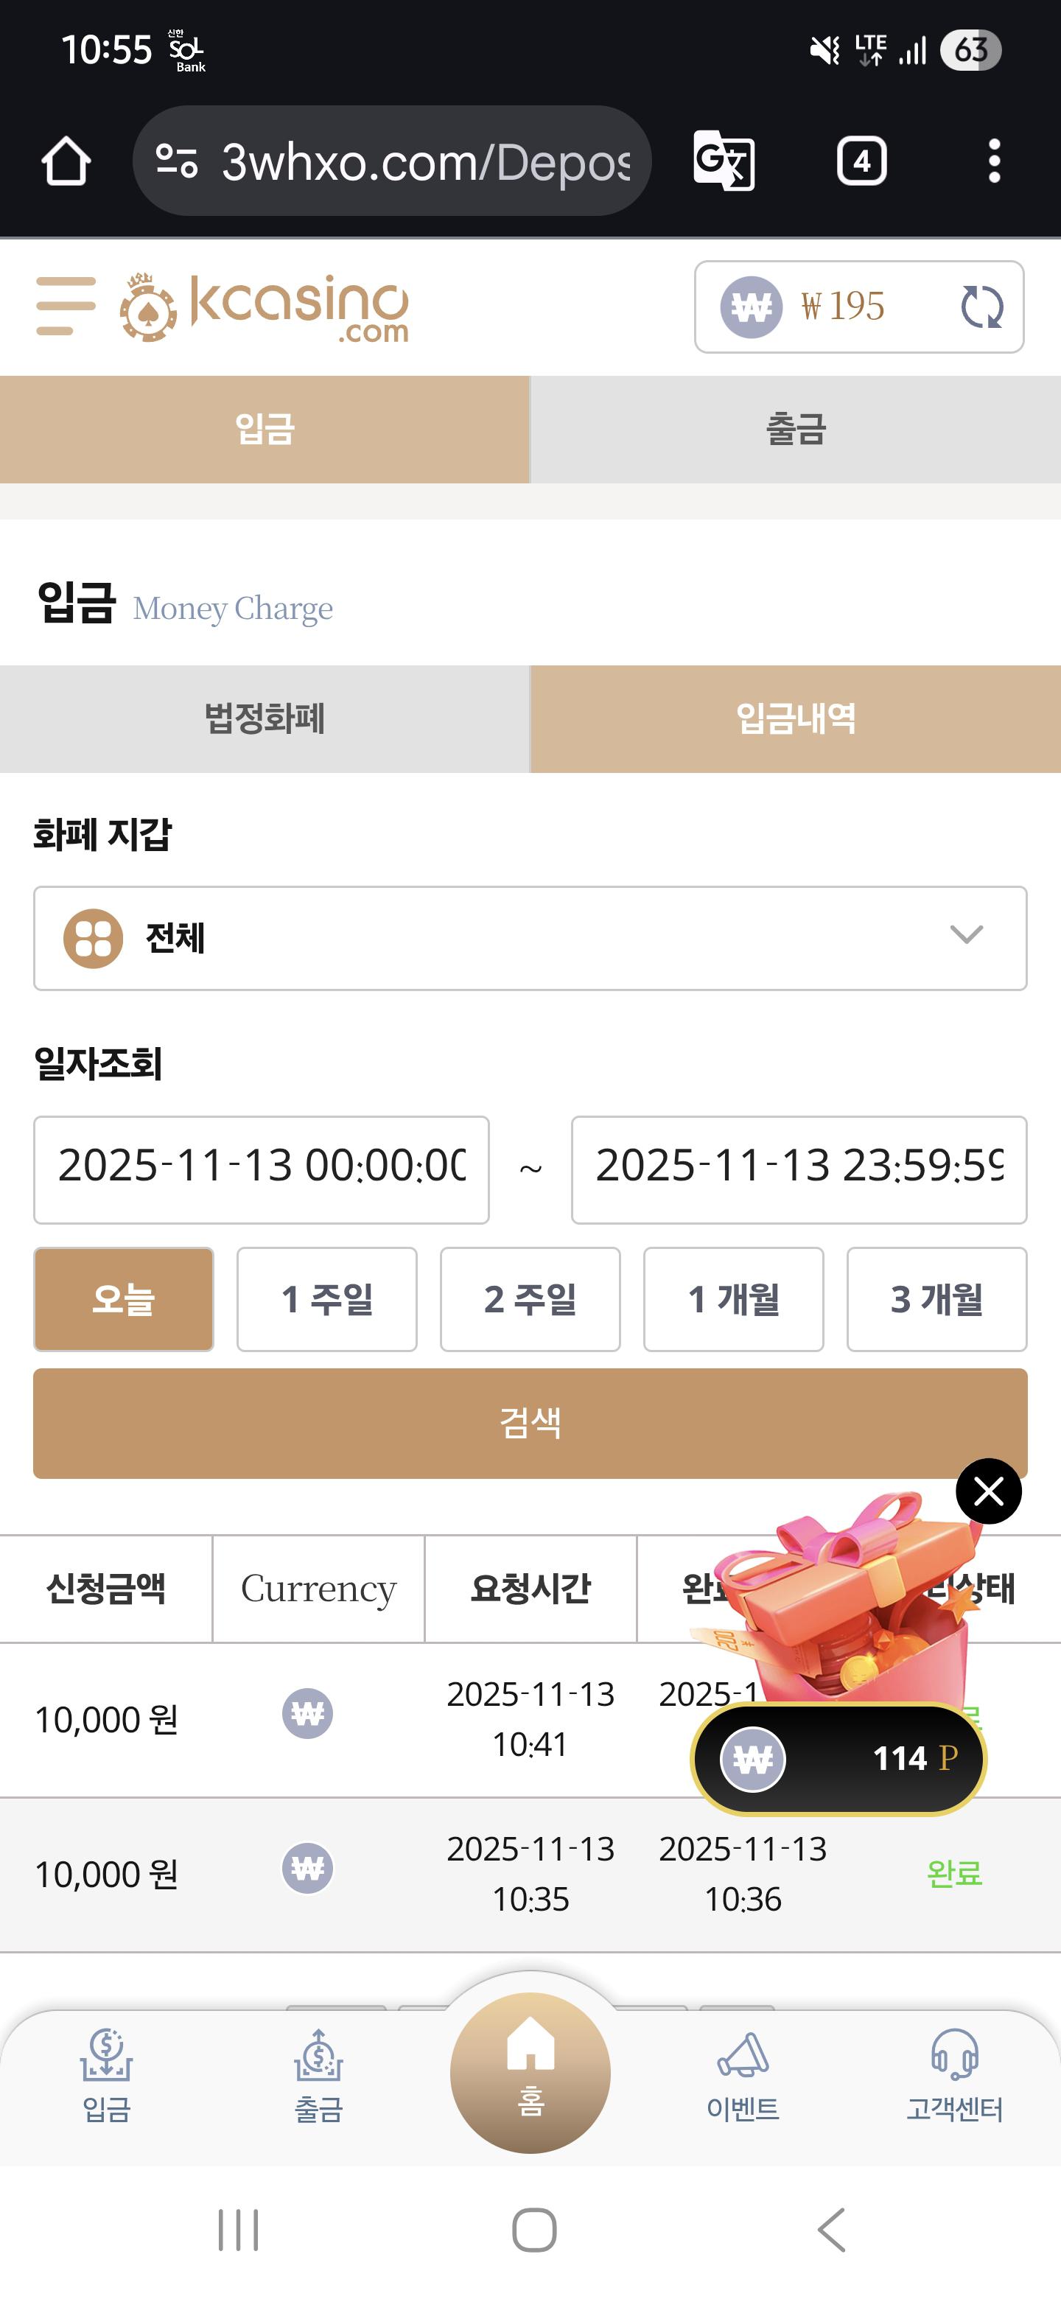This screenshot has width=1061, height=2299.
Task: Select the 3 개월 date range
Action: tap(936, 1299)
